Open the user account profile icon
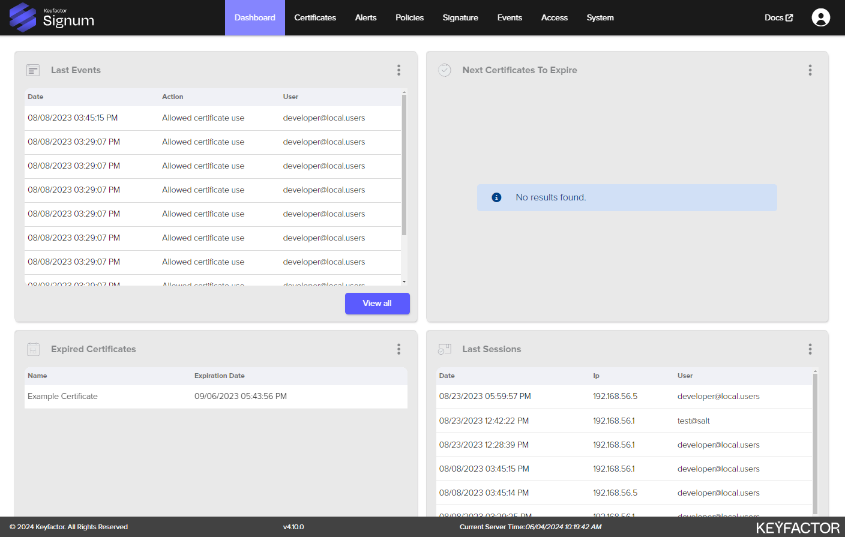The width and height of the screenshot is (845, 537). 820,17
